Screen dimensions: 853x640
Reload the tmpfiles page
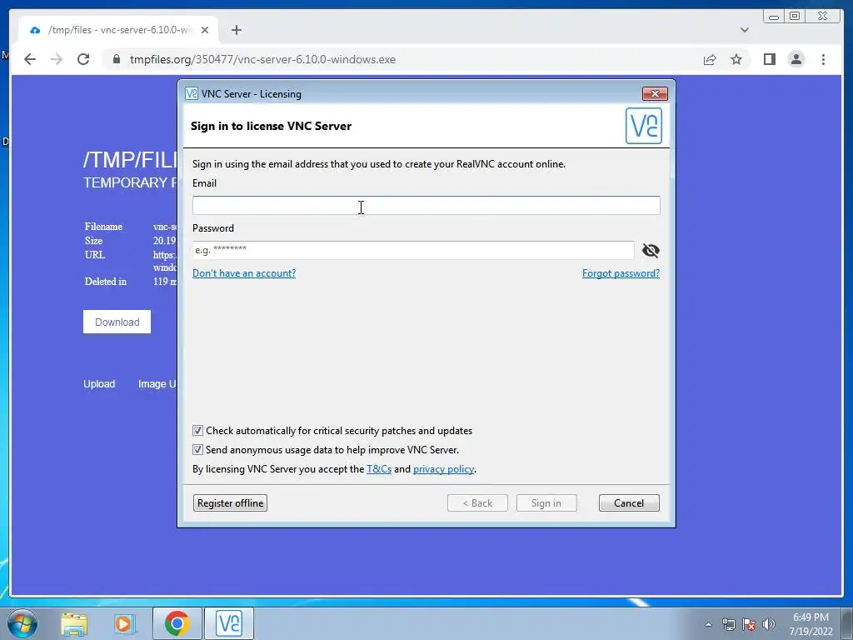click(x=83, y=59)
